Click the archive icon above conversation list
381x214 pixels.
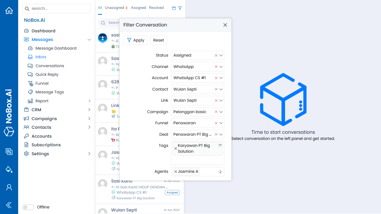click(174, 8)
